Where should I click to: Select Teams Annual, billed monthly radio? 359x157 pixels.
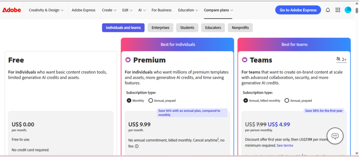(x=245, y=100)
